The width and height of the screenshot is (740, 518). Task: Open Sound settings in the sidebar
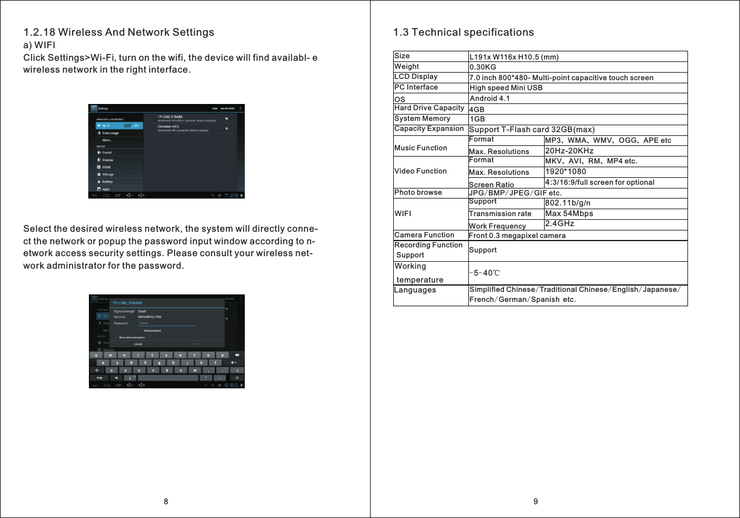[107, 153]
